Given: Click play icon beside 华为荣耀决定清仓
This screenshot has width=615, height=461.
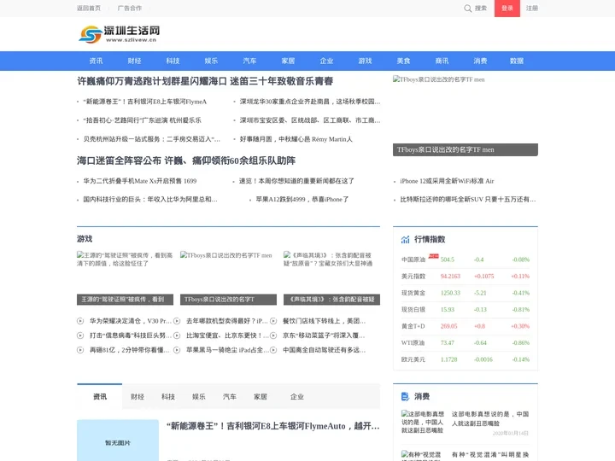Looking at the screenshot, I should click(x=80, y=321).
